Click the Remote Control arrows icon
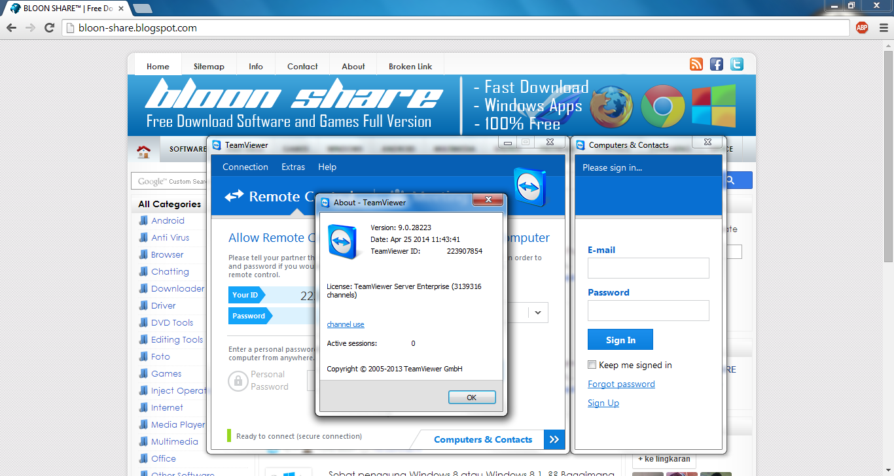 tap(234, 196)
